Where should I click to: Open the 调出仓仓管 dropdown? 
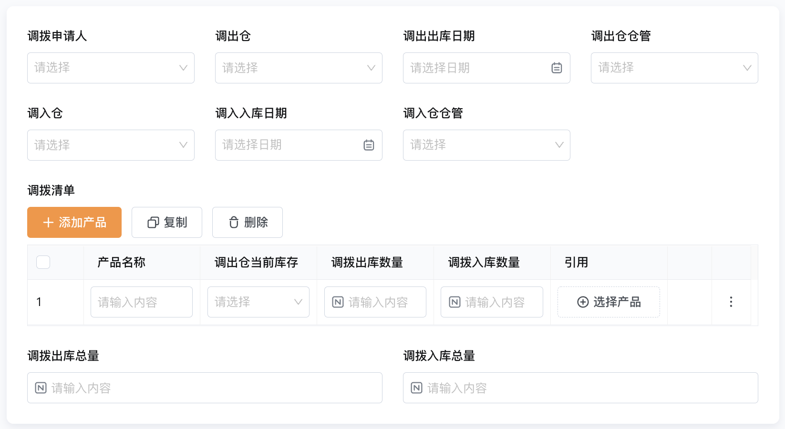674,68
